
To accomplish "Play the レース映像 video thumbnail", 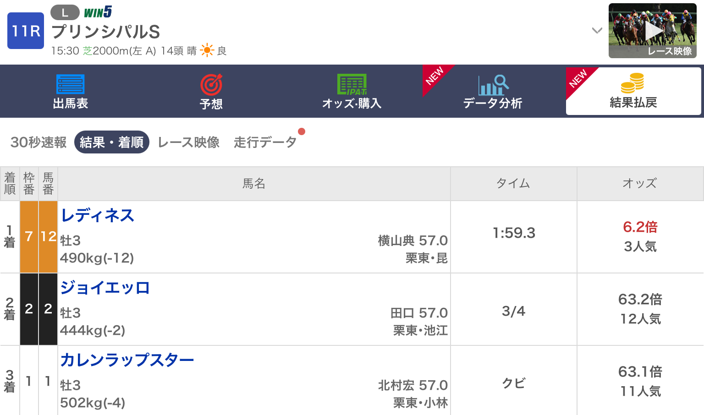I will 652,31.
